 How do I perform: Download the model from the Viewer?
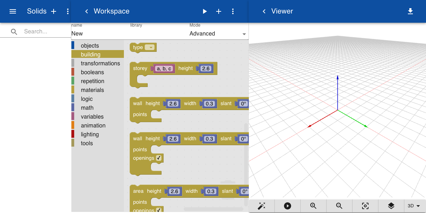pos(410,11)
